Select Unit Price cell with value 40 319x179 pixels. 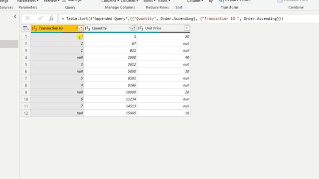[163, 58]
